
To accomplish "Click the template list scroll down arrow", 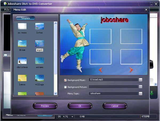I will pos(56,93).
